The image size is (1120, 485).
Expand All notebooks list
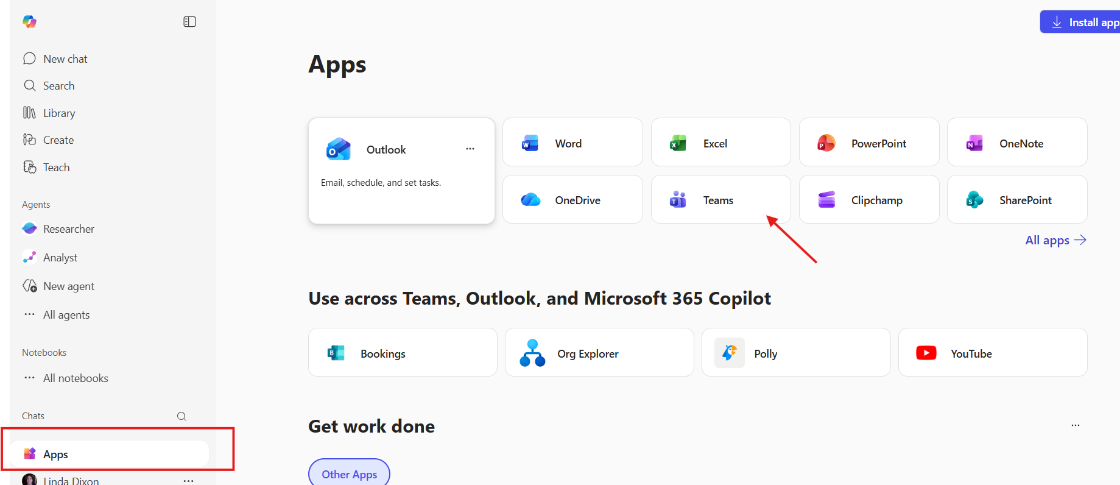click(x=75, y=378)
